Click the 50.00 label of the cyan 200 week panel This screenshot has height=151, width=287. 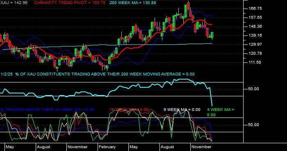pyautogui.click(x=253, y=89)
